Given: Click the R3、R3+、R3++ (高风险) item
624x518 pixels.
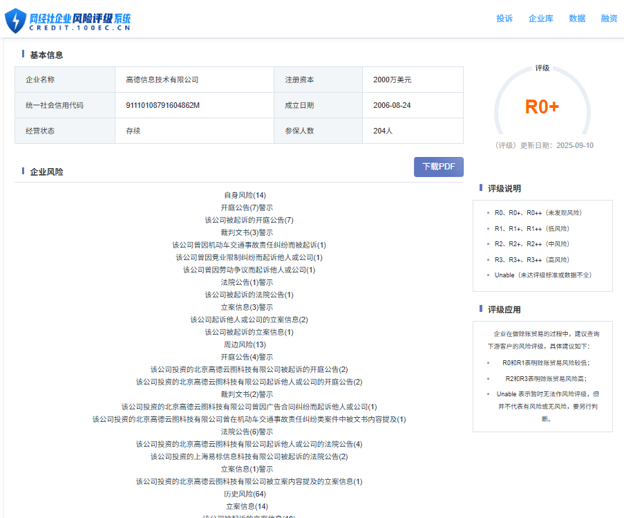Looking at the screenshot, I should (x=531, y=259).
